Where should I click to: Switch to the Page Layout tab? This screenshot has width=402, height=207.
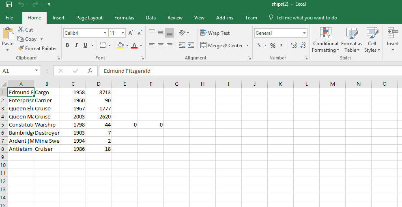click(x=89, y=18)
